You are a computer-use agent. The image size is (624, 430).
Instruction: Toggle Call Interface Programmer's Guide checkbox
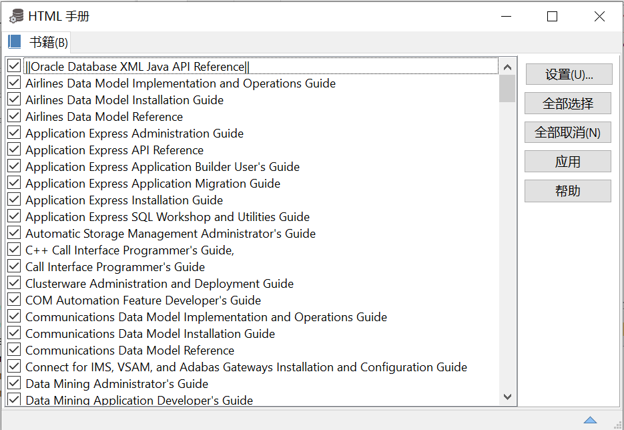tap(14, 266)
